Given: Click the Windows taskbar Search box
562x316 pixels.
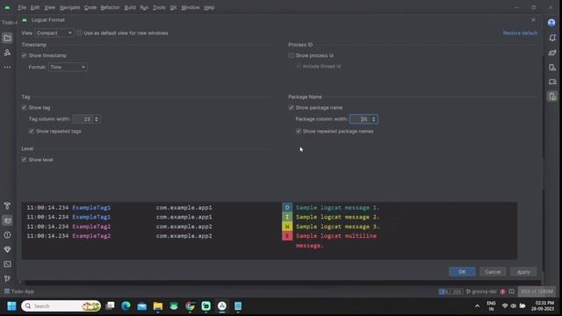Looking at the screenshot, I should (61, 306).
